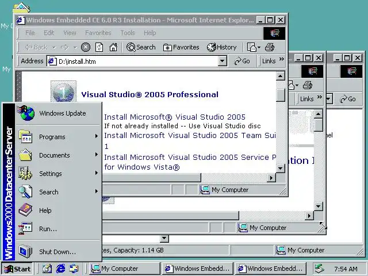
Task: Switch to My Computer taskbar button
Action: point(125,269)
